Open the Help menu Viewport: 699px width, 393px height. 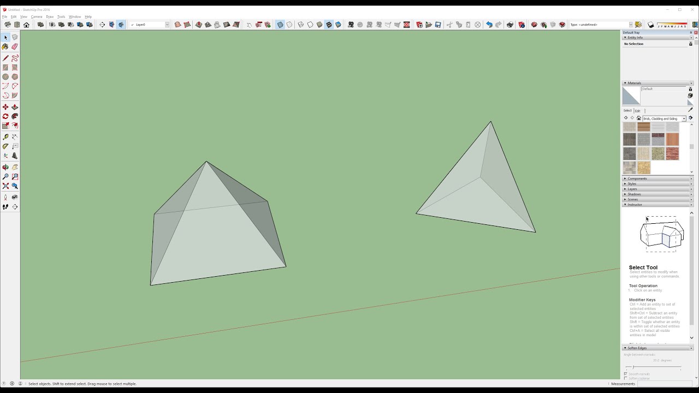pyautogui.click(x=88, y=17)
